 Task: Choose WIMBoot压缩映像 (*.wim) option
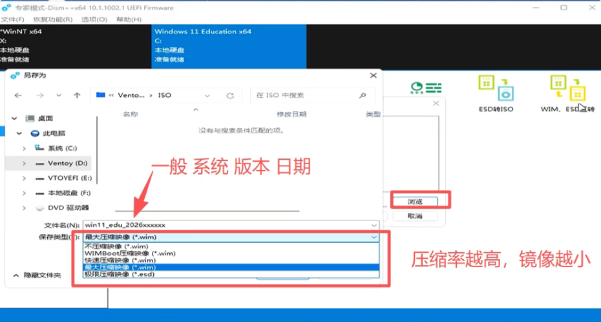(x=231, y=253)
